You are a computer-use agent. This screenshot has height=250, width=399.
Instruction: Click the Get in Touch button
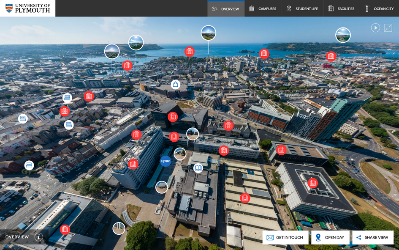(285, 237)
